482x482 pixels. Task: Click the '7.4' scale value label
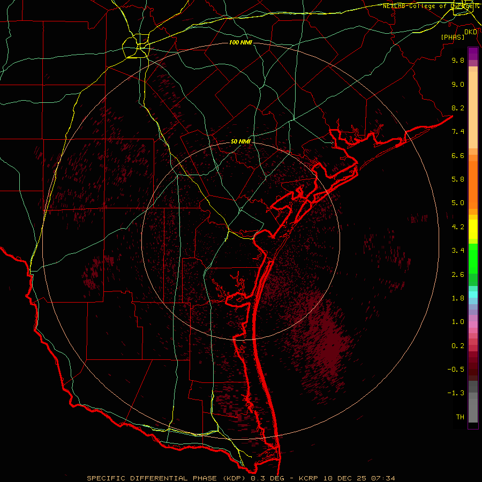coord(458,132)
